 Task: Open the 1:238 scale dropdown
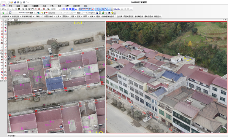point(60,9)
